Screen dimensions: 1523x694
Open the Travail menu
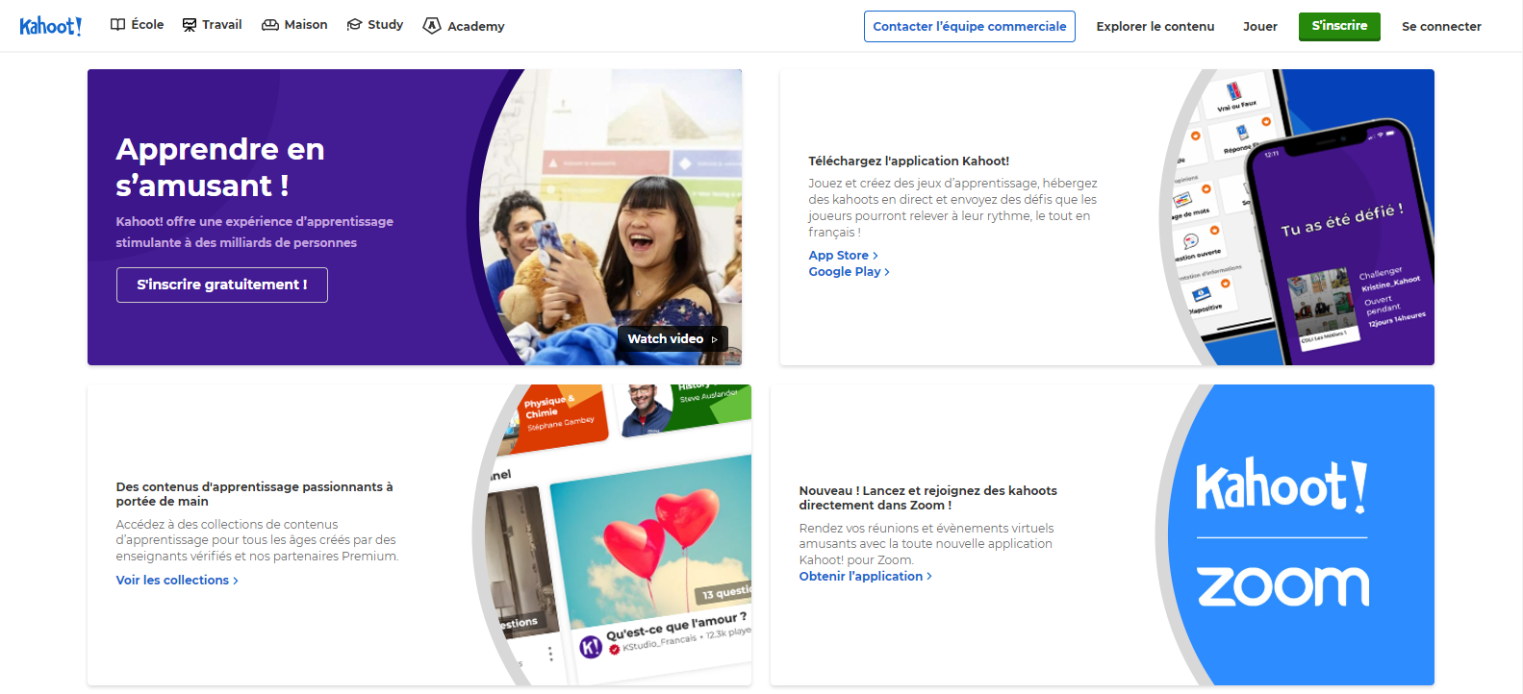click(212, 25)
